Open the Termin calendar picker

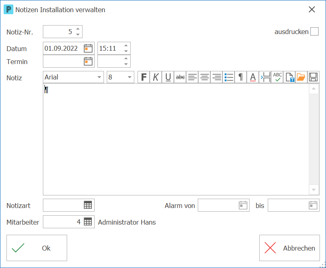click(88, 61)
